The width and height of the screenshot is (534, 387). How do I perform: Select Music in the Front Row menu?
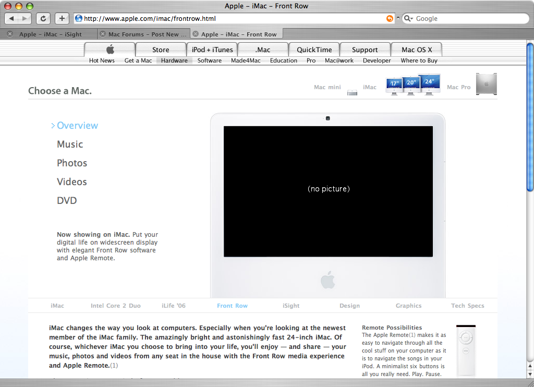tap(70, 144)
